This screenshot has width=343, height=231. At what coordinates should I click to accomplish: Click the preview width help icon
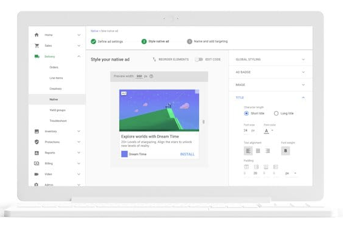click(151, 76)
